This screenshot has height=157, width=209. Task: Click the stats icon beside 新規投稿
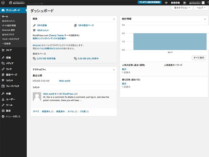[x=166, y=3]
